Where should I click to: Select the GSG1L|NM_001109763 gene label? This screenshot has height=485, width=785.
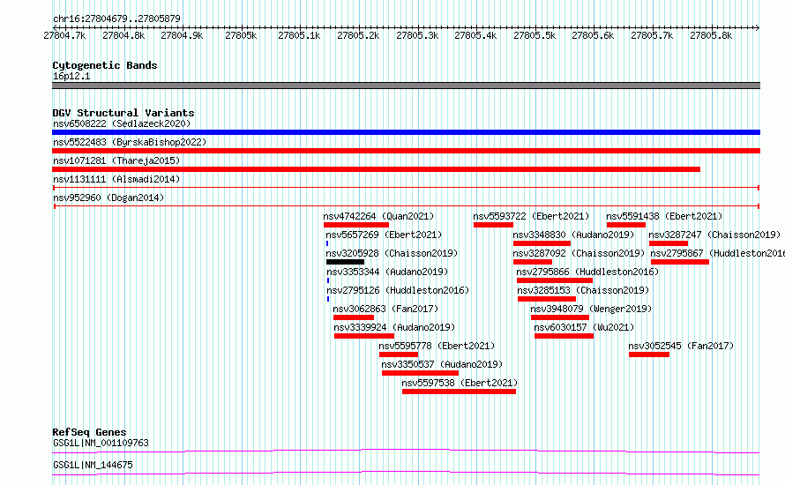[101, 443]
